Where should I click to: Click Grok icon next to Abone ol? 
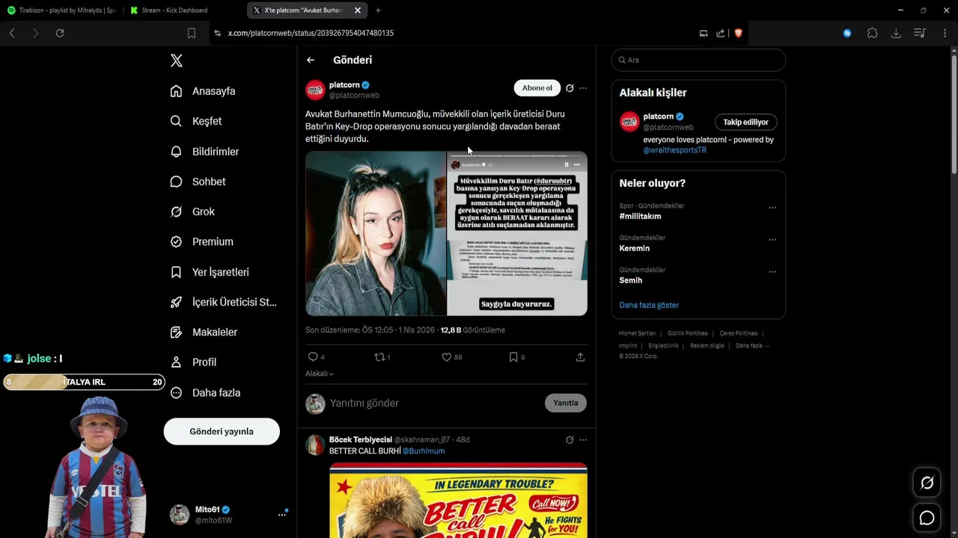(570, 88)
